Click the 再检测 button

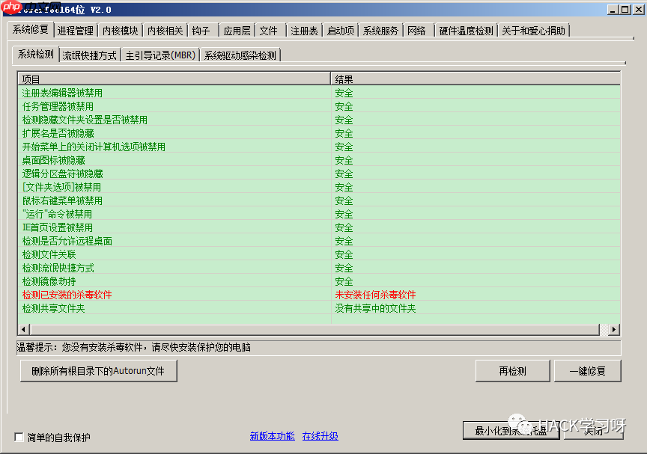[x=512, y=370]
